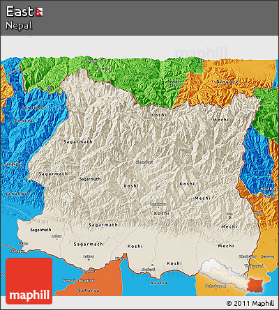The width and height of the screenshot is (279, 310).
Task: Select the "Araria" label on the blue area
Action: point(158,283)
